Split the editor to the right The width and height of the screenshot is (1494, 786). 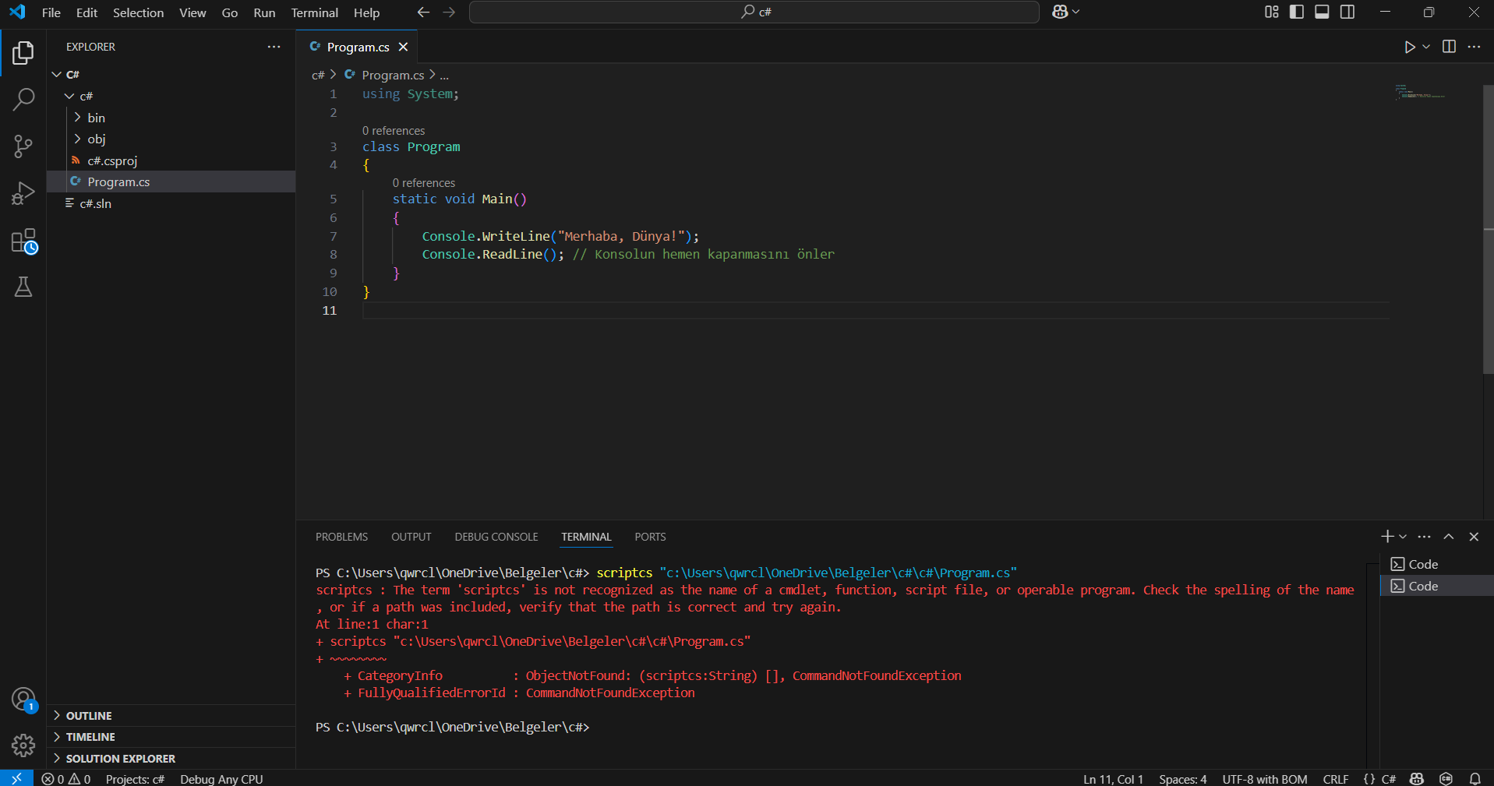[x=1449, y=47]
